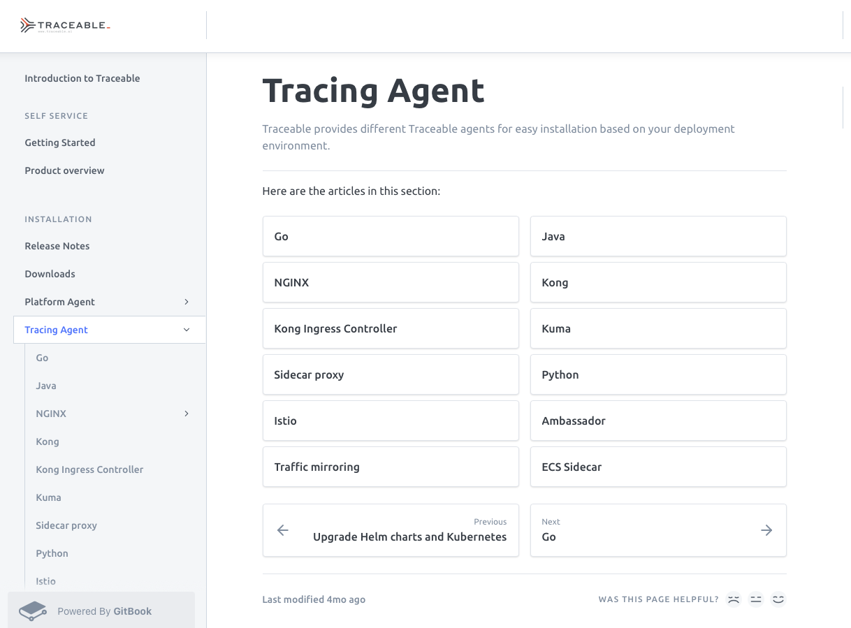The width and height of the screenshot is (851, 628).
Task: Click the GitBook logo icon
Action: pyautogui.click(x=32, y=611)
